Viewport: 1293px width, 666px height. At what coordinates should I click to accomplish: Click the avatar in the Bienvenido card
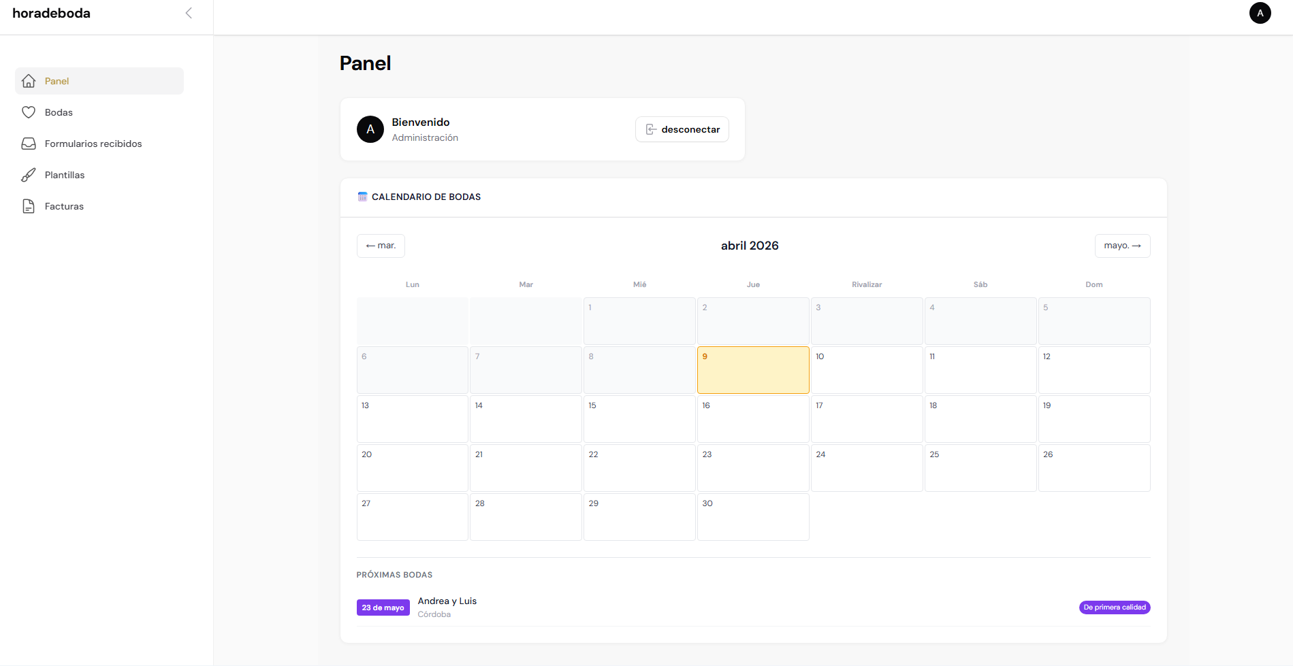[370, 129]
